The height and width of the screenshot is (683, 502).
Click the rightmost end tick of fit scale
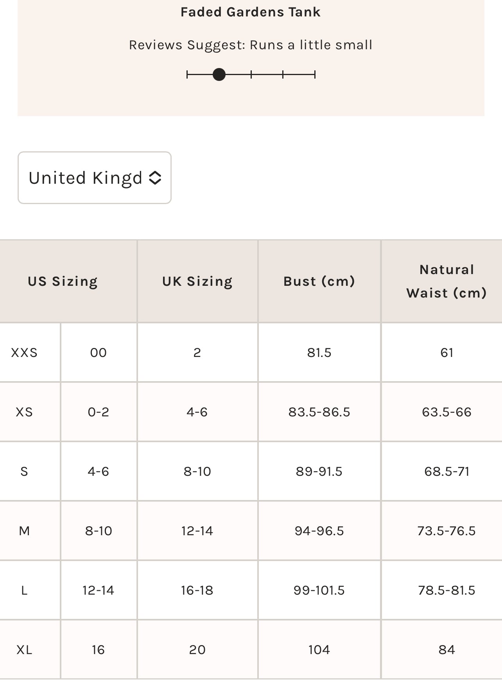coord(315,74)
